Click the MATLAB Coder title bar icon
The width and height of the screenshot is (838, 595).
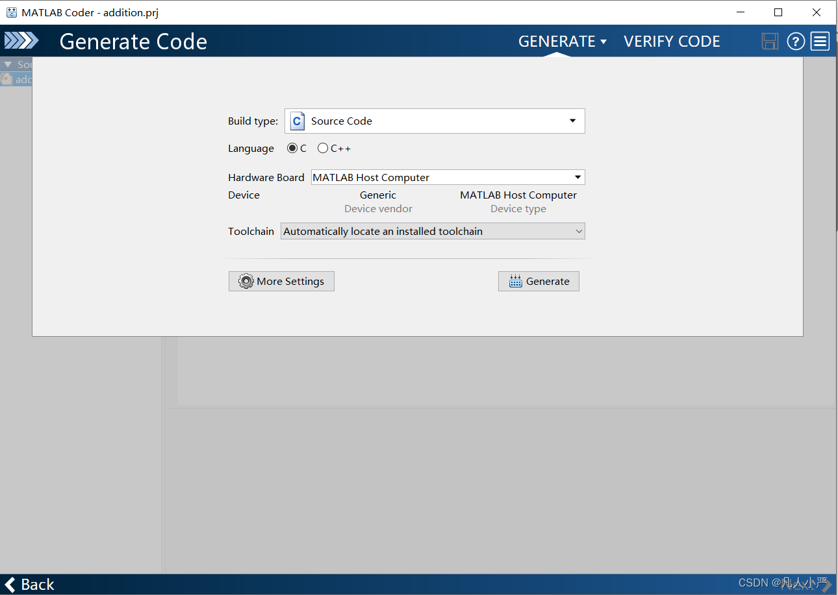click(x=11, y=12)
